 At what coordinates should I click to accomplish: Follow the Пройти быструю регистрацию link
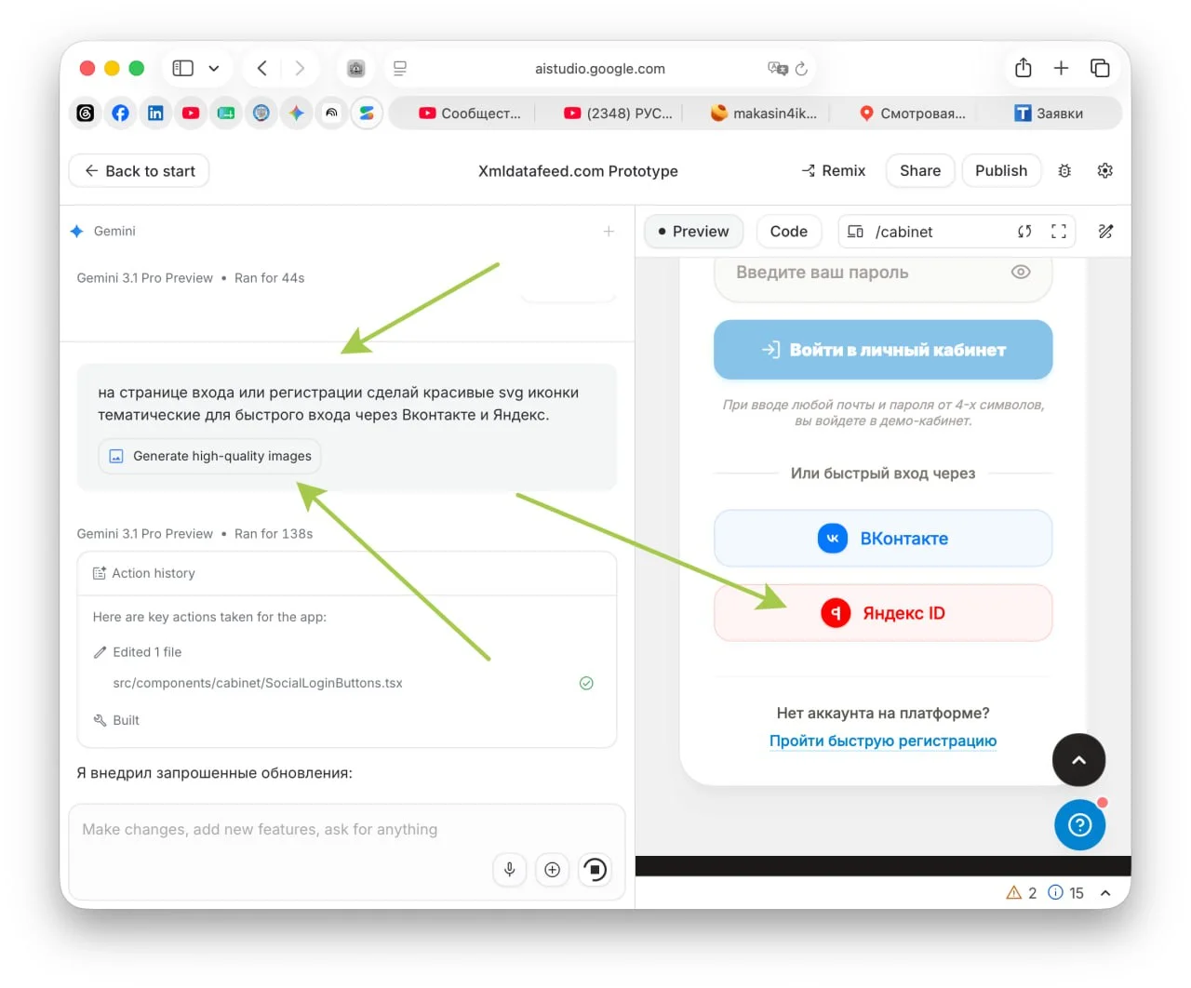click(x=883, y=741)
